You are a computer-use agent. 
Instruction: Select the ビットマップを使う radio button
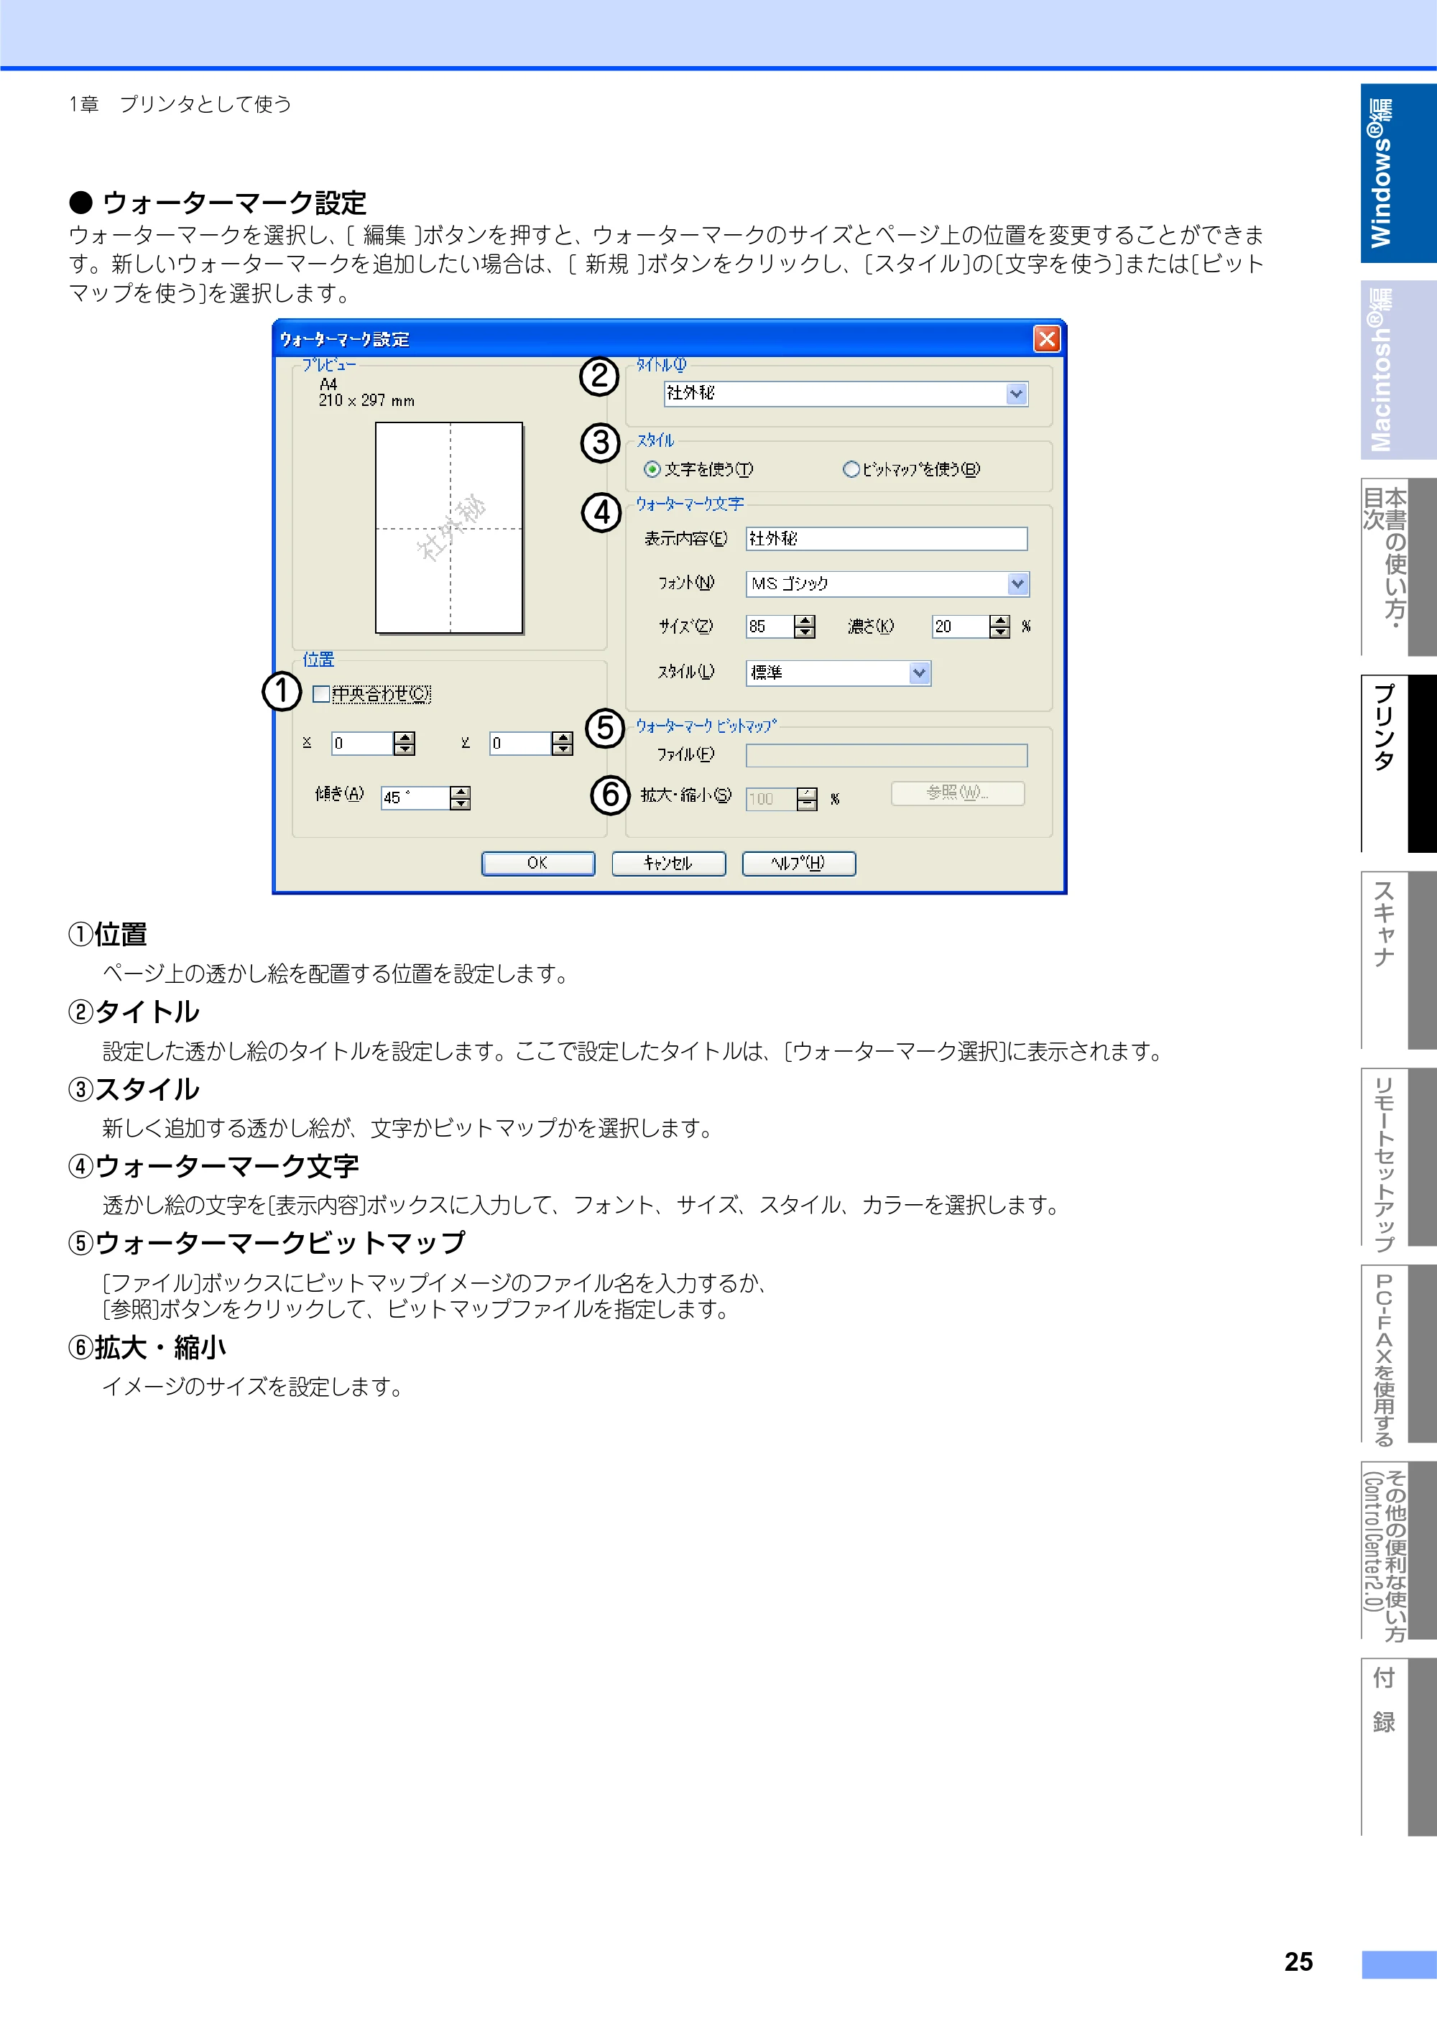point(851,468)
